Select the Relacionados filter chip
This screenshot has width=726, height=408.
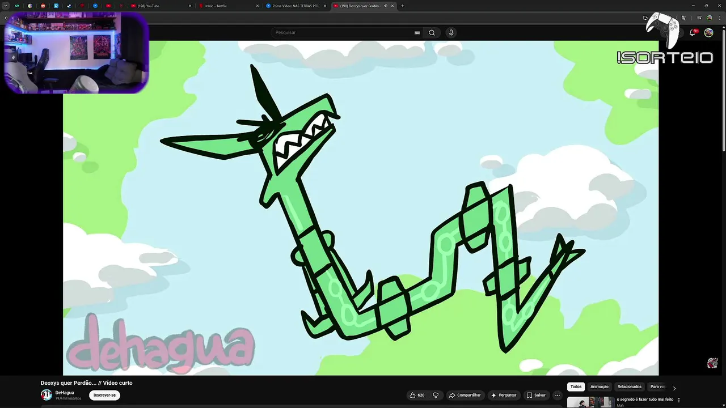tap(630, 386)
